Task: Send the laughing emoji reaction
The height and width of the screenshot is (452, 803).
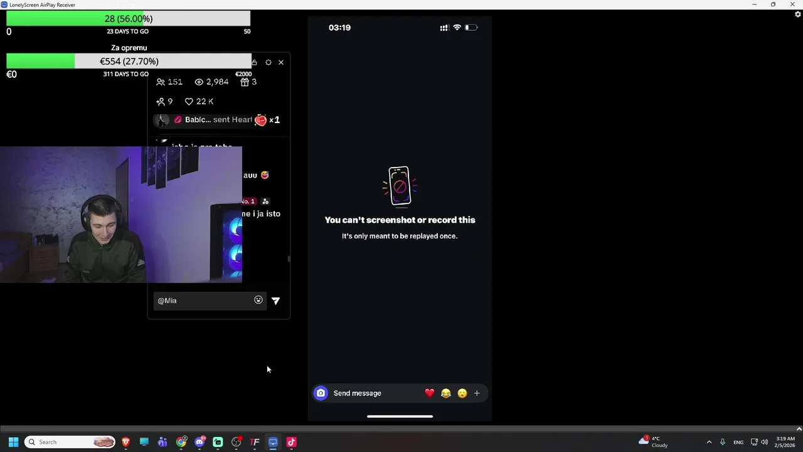Action: 445,393
